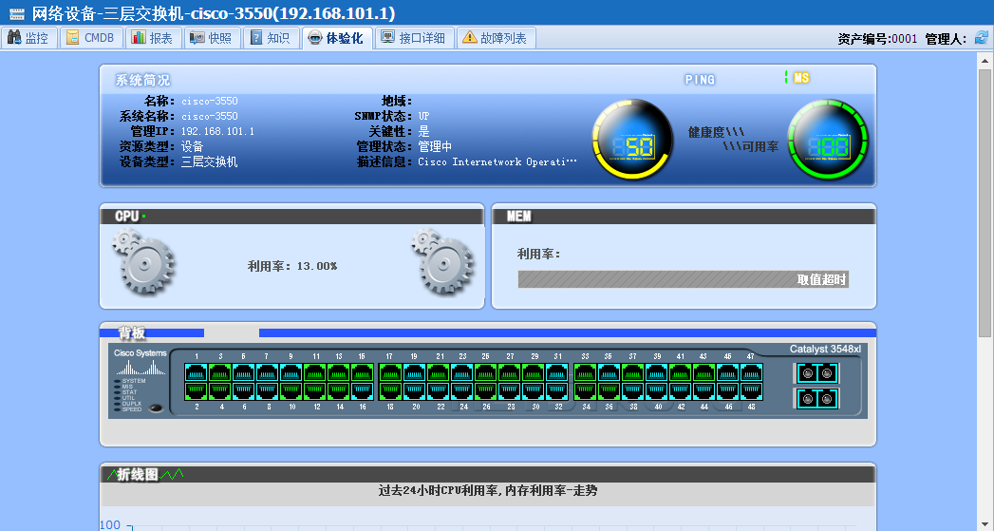Viewport: 994px width, 531px height.
Task: Select switch port 42 on backplane
Action: click(x=681, y=391)
